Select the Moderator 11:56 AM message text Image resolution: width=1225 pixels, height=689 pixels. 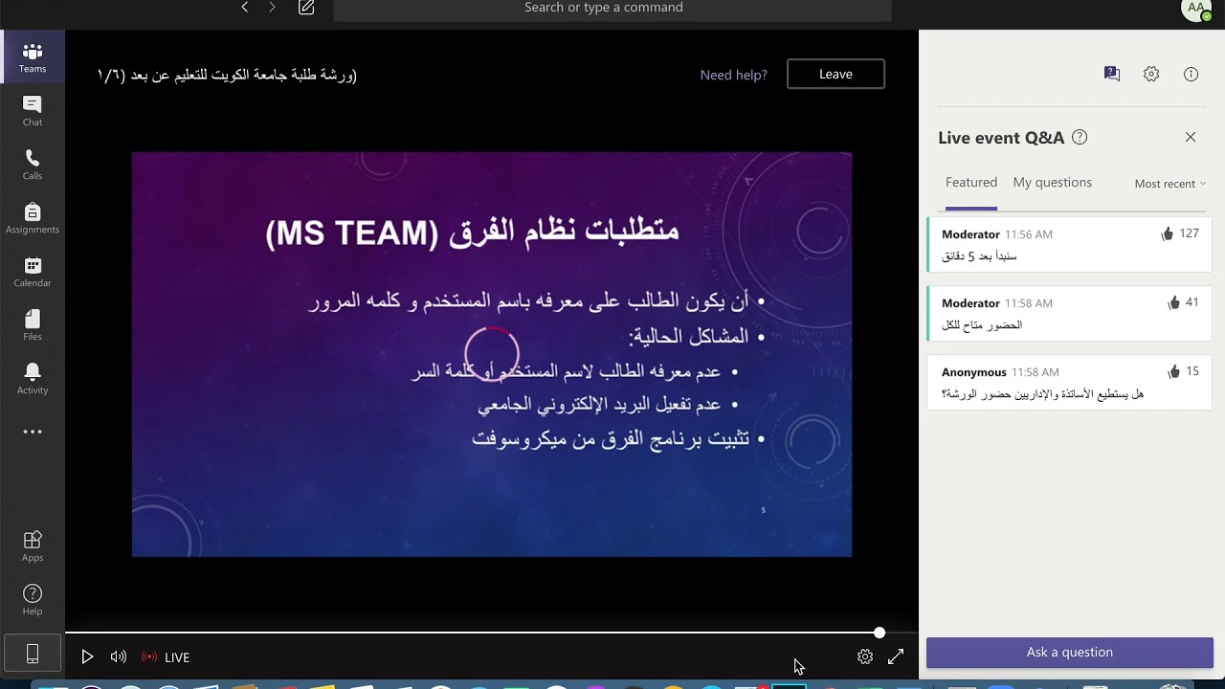pos(979,256)
